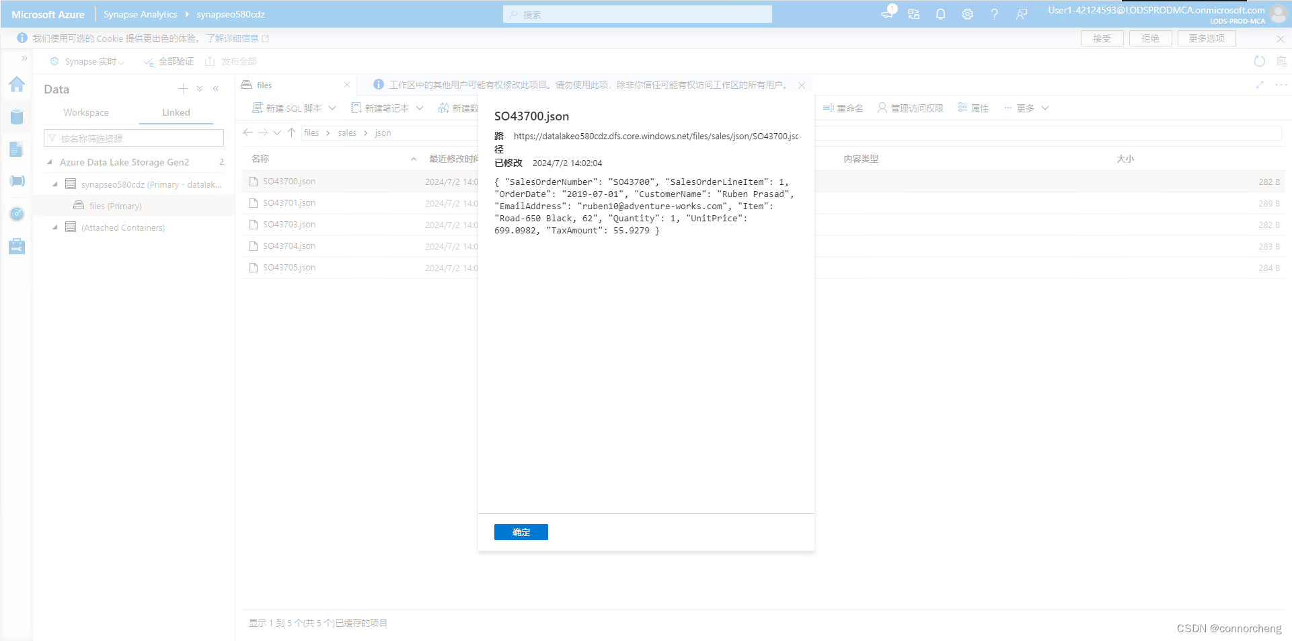Open New notebook (新建笔记本) dropdown
1292x641 pixels.
pos(387,108)
